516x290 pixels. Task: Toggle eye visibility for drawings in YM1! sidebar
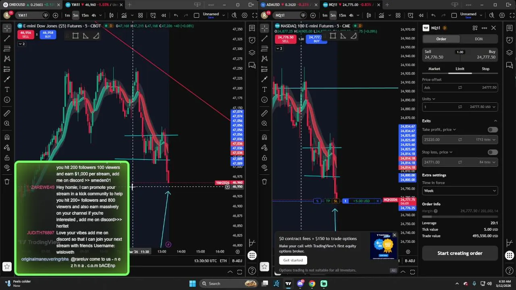point(7,168)
